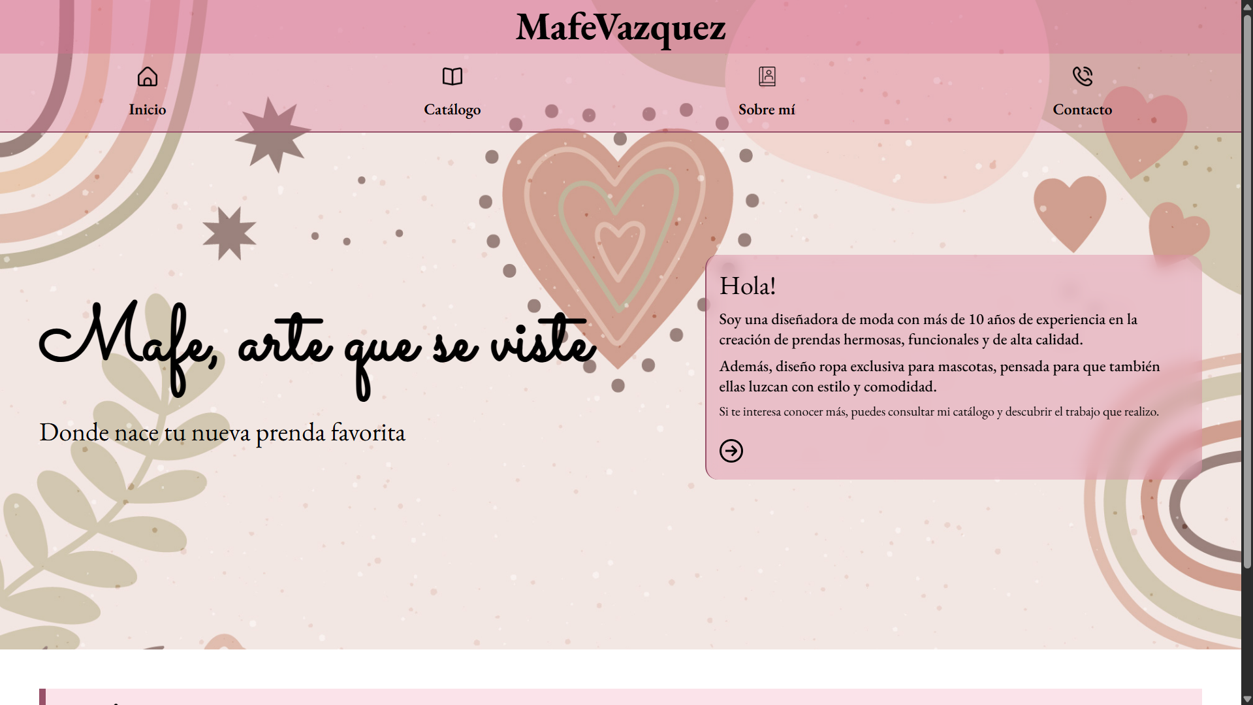Viewport: 1253px width, 705px height.
Task: Click the tagline "Donde nace tu nueva prenda favorita"
Action: coord(223,432)
